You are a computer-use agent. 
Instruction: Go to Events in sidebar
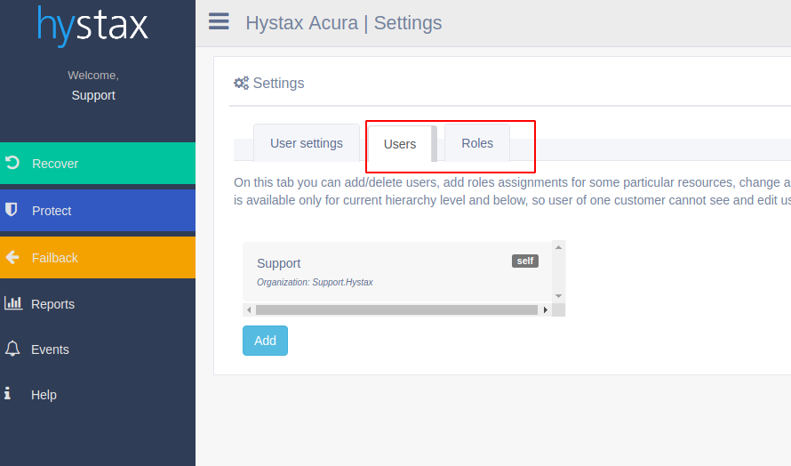coord(50,349)
